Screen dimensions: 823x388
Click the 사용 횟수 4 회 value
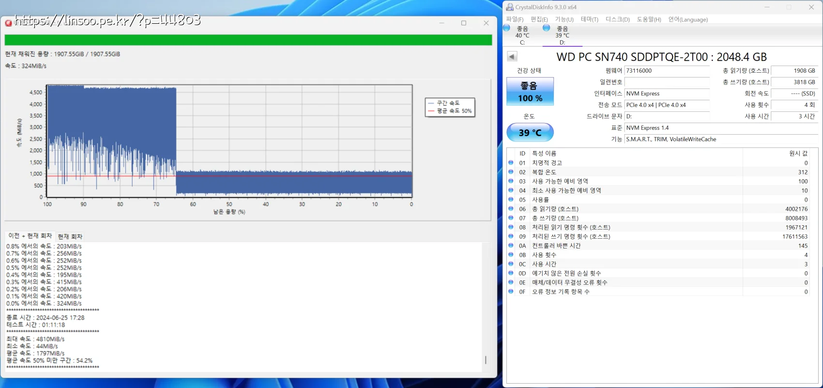pyautogui.click(x=794, y=105)
